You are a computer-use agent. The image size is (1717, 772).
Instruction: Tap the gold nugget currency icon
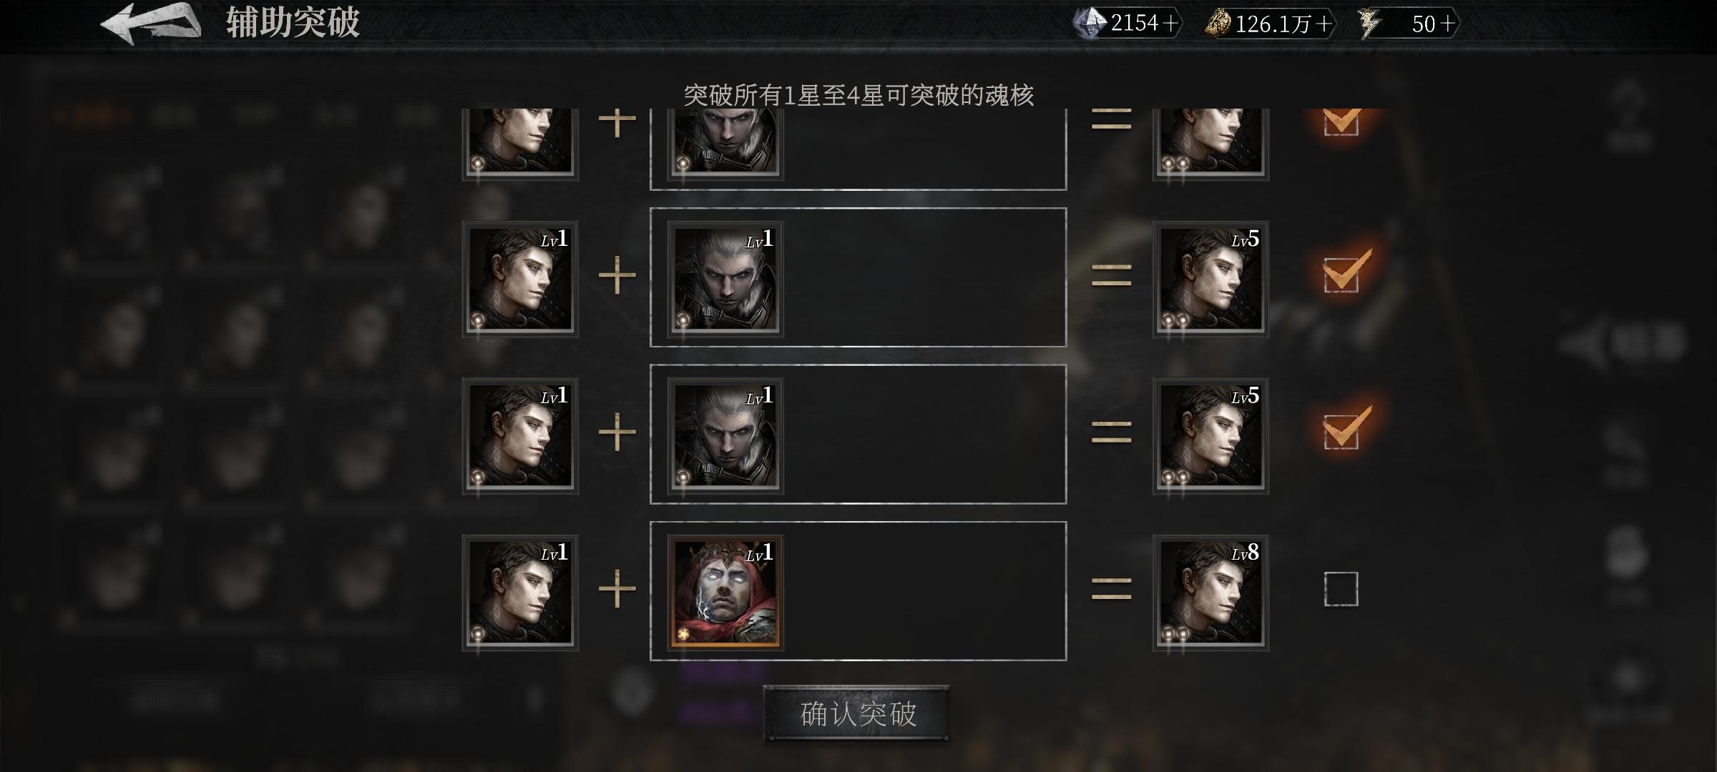pos(1218,24)
